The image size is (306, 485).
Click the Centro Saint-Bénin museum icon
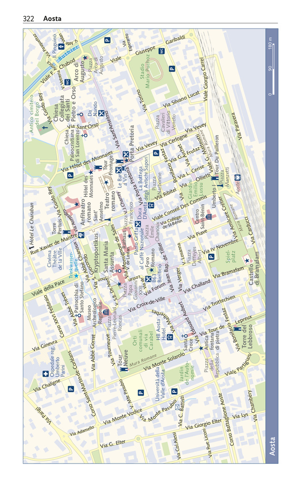coord(209,217)
